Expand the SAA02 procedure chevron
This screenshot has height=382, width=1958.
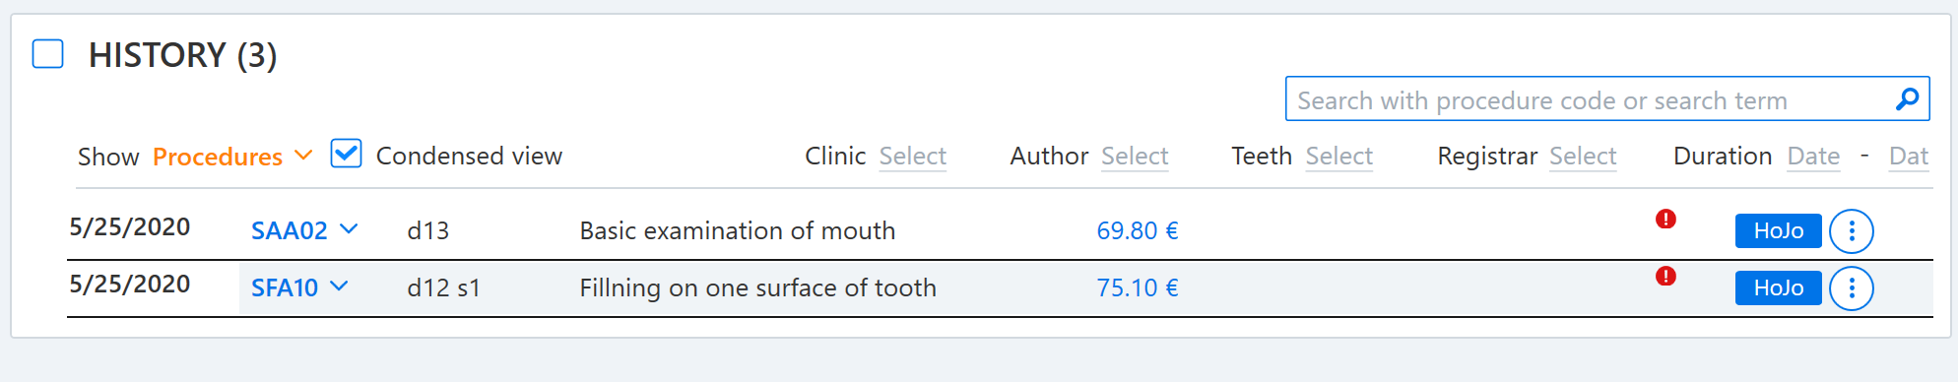[x=349, y=229]
